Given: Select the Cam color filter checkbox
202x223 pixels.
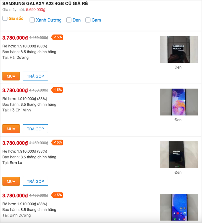Looking at the screenshot, I should [x=88, y=20].
